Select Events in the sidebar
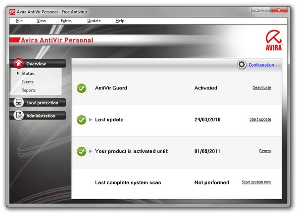297x214 pixels. [27, 82]
